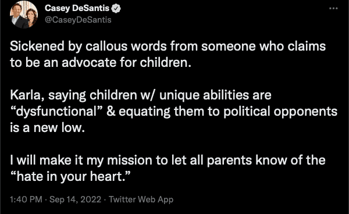Open the Casey DeSantis display name link
The width and height of the screenshot is (349, 214).
pyautogui.click(x=77, y=8)
